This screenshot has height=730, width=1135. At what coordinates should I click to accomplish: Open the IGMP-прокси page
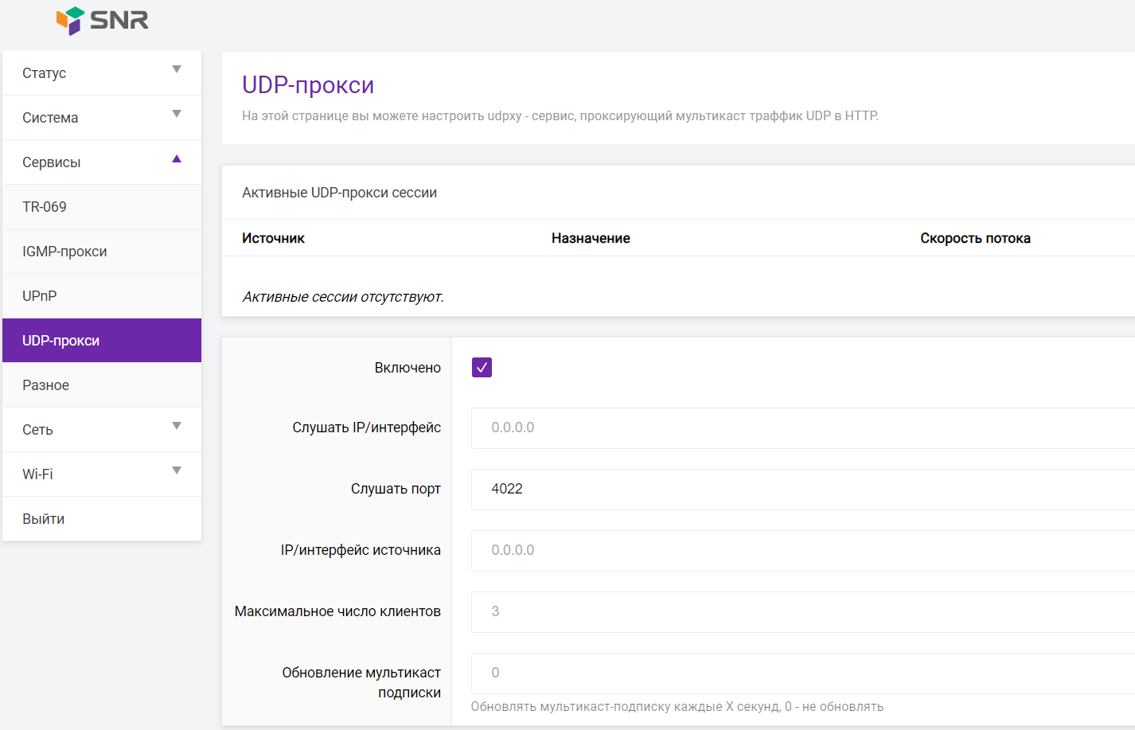pos(64,252)
